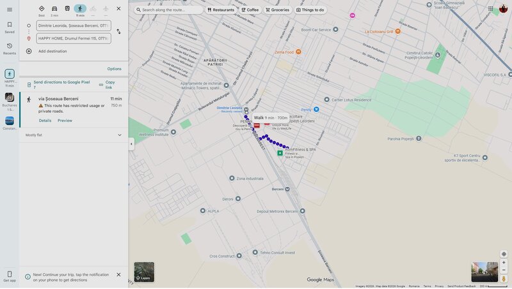
Task: Switch to Driving travel mode
Action: pos(54,10)
